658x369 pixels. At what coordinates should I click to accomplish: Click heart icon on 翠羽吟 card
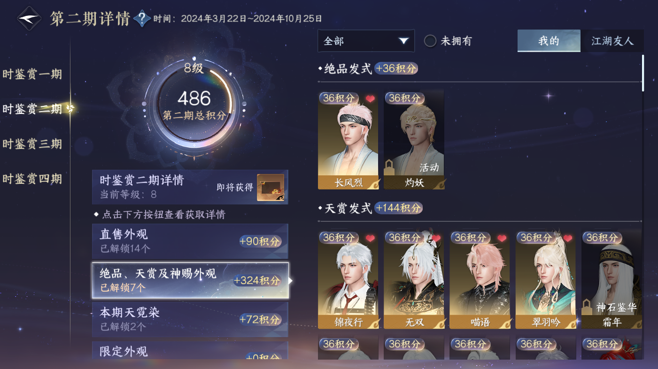coord(567,238)
